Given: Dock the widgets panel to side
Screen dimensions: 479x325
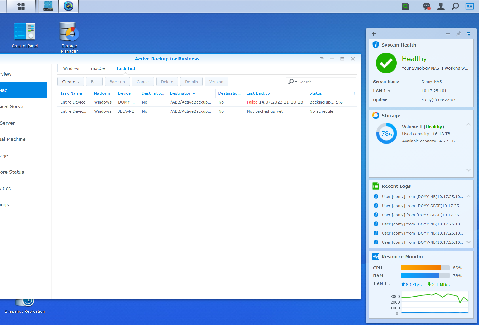Looking at the screenshot, I should coord(469,34).
